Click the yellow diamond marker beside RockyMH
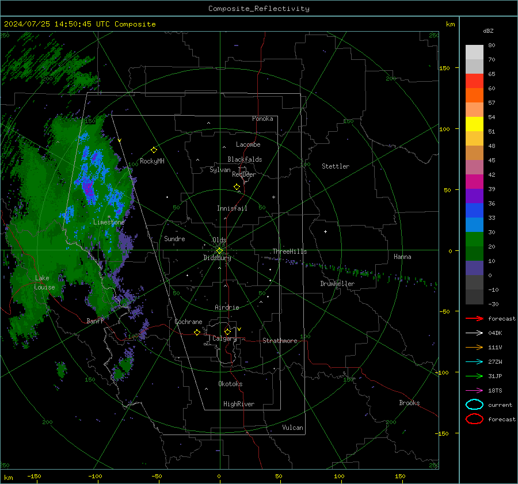 click(154, 150)
